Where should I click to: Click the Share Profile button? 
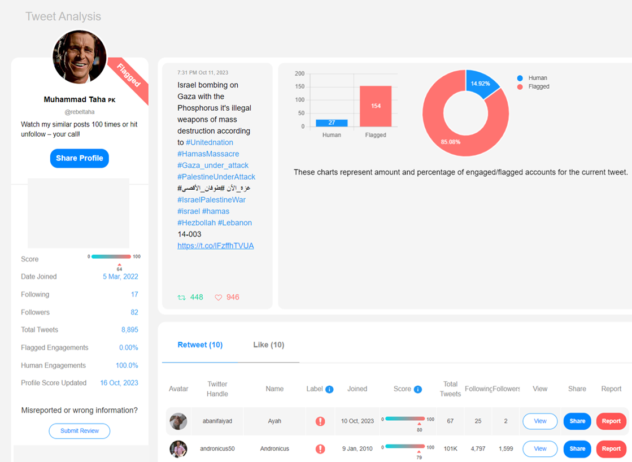[80, 158]
